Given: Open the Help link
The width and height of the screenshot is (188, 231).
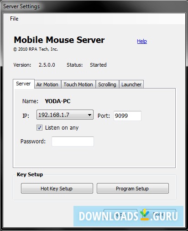Looking at the screenshot, I should (142, 41).
